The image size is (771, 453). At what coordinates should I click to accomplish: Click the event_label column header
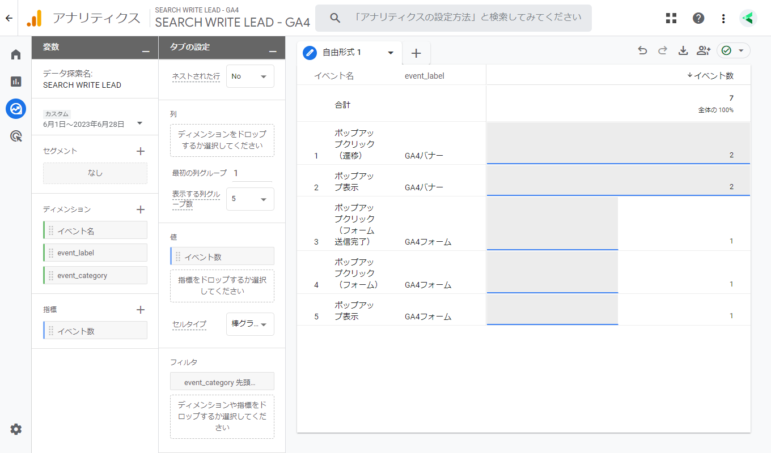pyautogui.click(x=425, y=76)
